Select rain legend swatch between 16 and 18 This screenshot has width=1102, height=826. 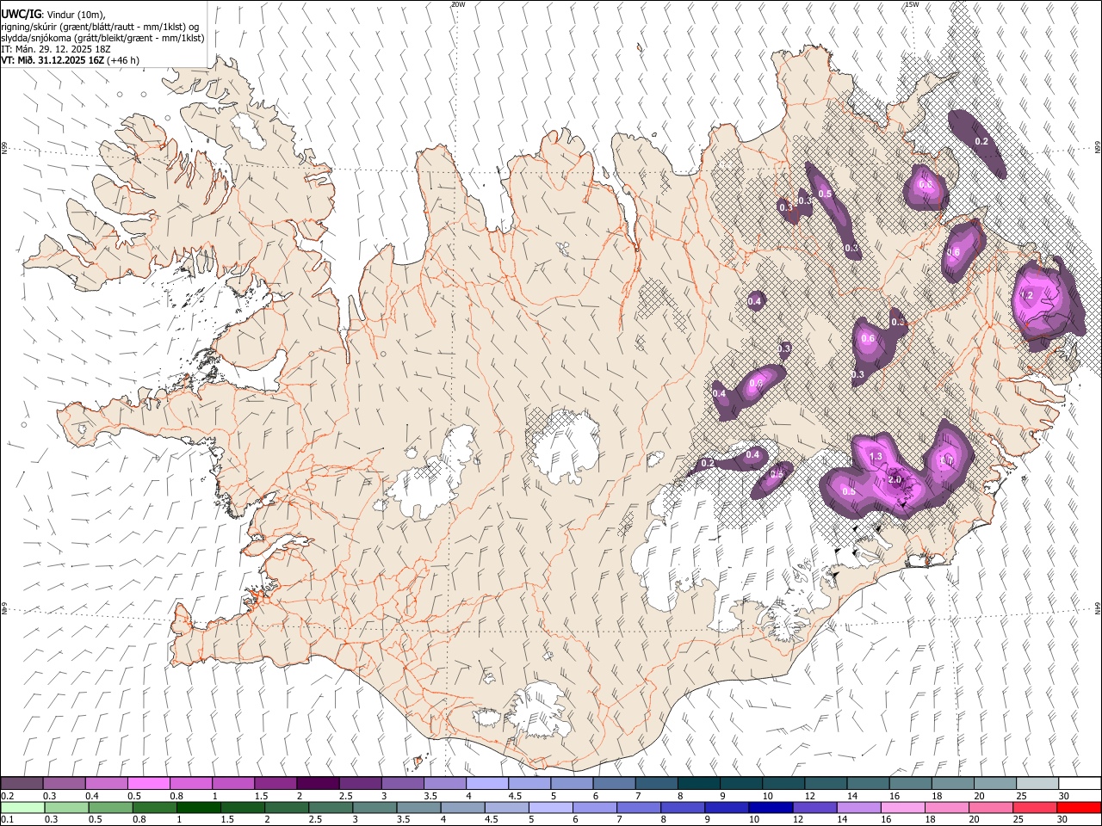pos(903,807)
